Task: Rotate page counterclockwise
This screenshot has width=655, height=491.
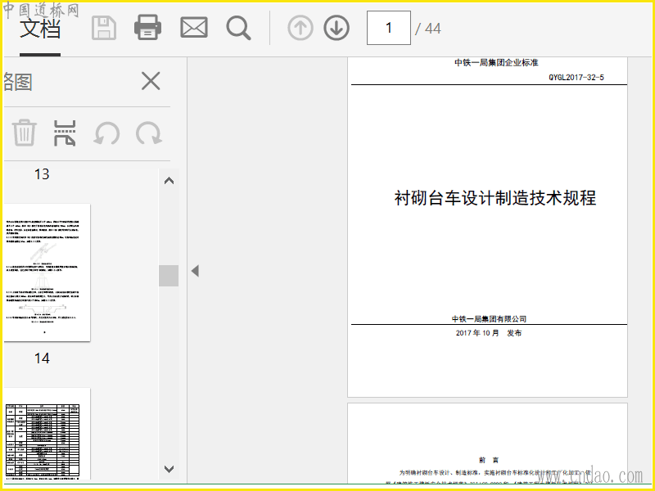Action: coord(107,133)
